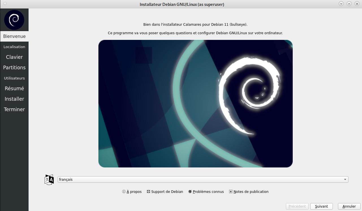Viewport: 362px width, 211px height.
Task: Click Installer in the sidebar
Action: point(14,99)
